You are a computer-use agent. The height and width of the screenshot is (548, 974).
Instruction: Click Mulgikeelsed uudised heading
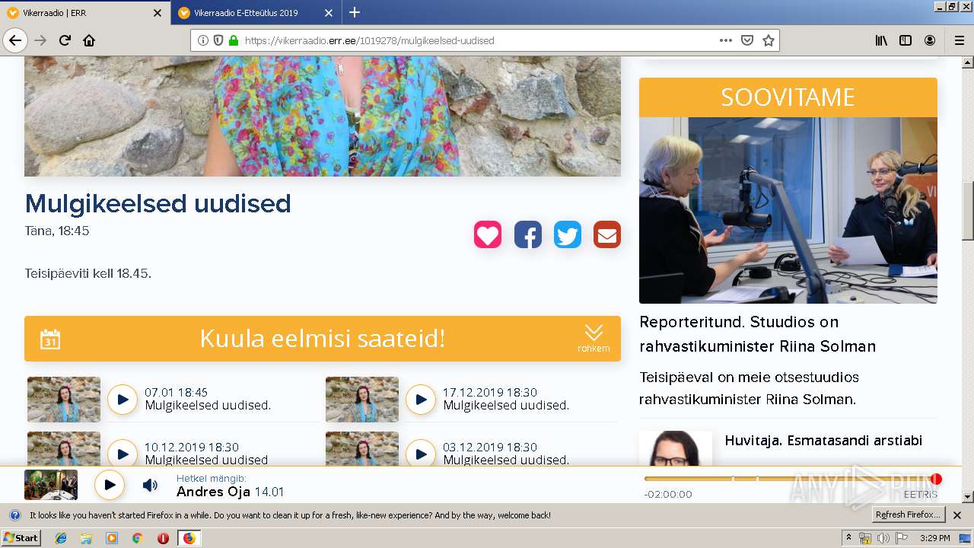coord(158,203)
